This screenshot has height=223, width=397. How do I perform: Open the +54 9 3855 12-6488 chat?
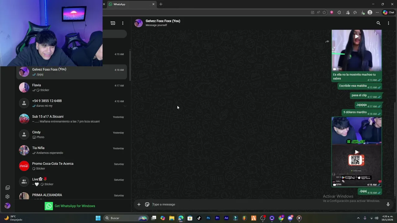(72, 103)
